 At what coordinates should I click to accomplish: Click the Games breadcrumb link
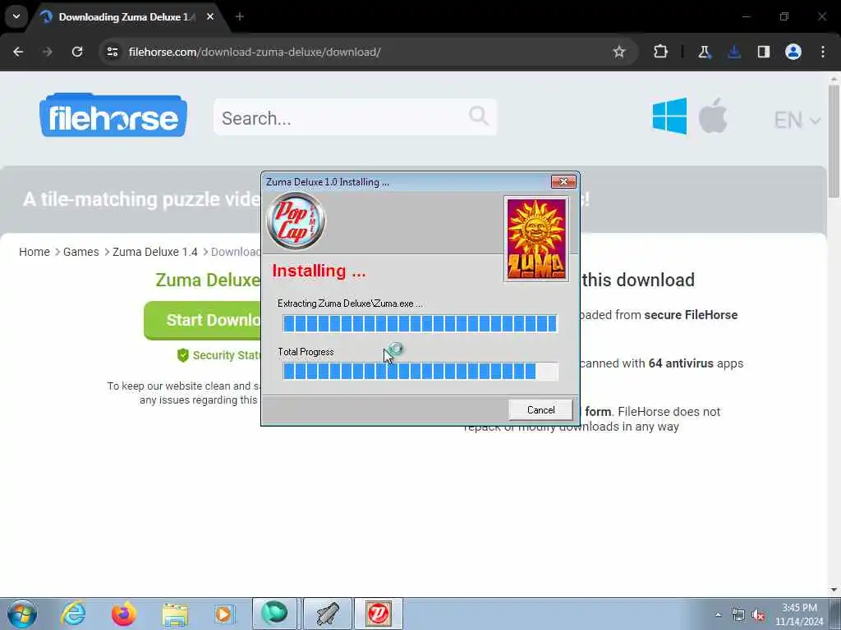tap(81, 252)
